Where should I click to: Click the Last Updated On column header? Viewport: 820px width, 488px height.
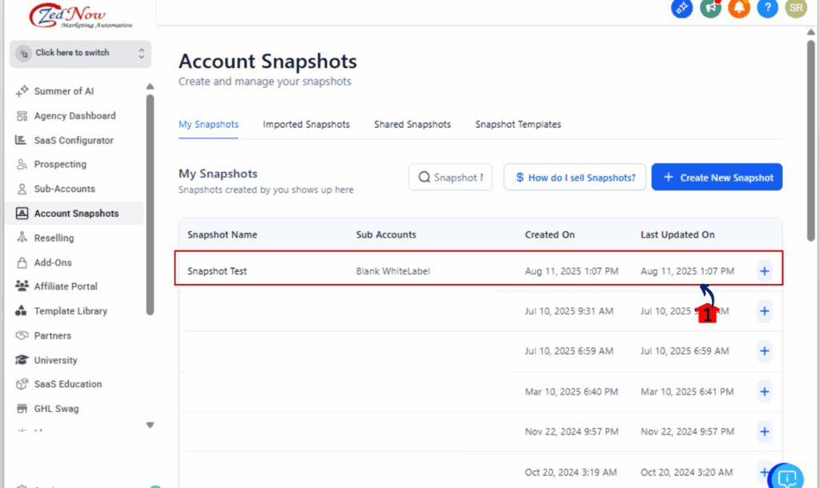pos(677,234)
